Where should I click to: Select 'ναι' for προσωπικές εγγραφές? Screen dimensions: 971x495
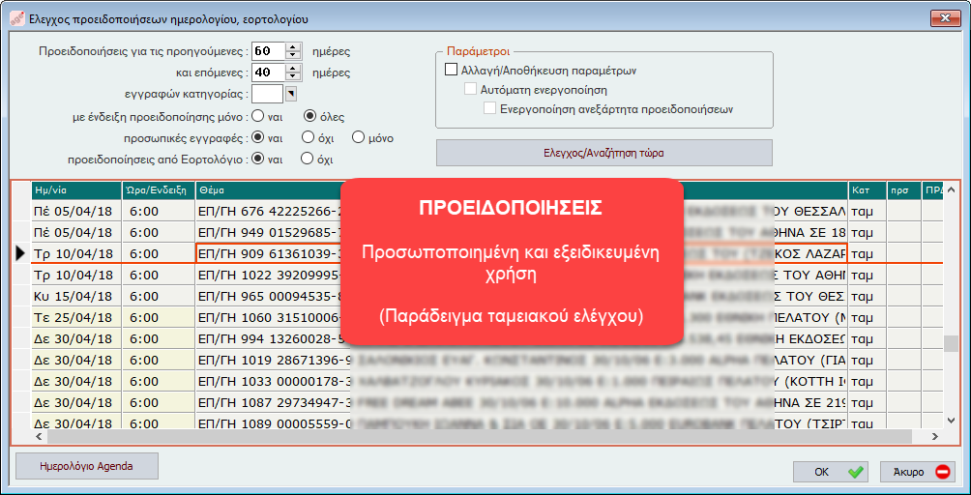257,137
